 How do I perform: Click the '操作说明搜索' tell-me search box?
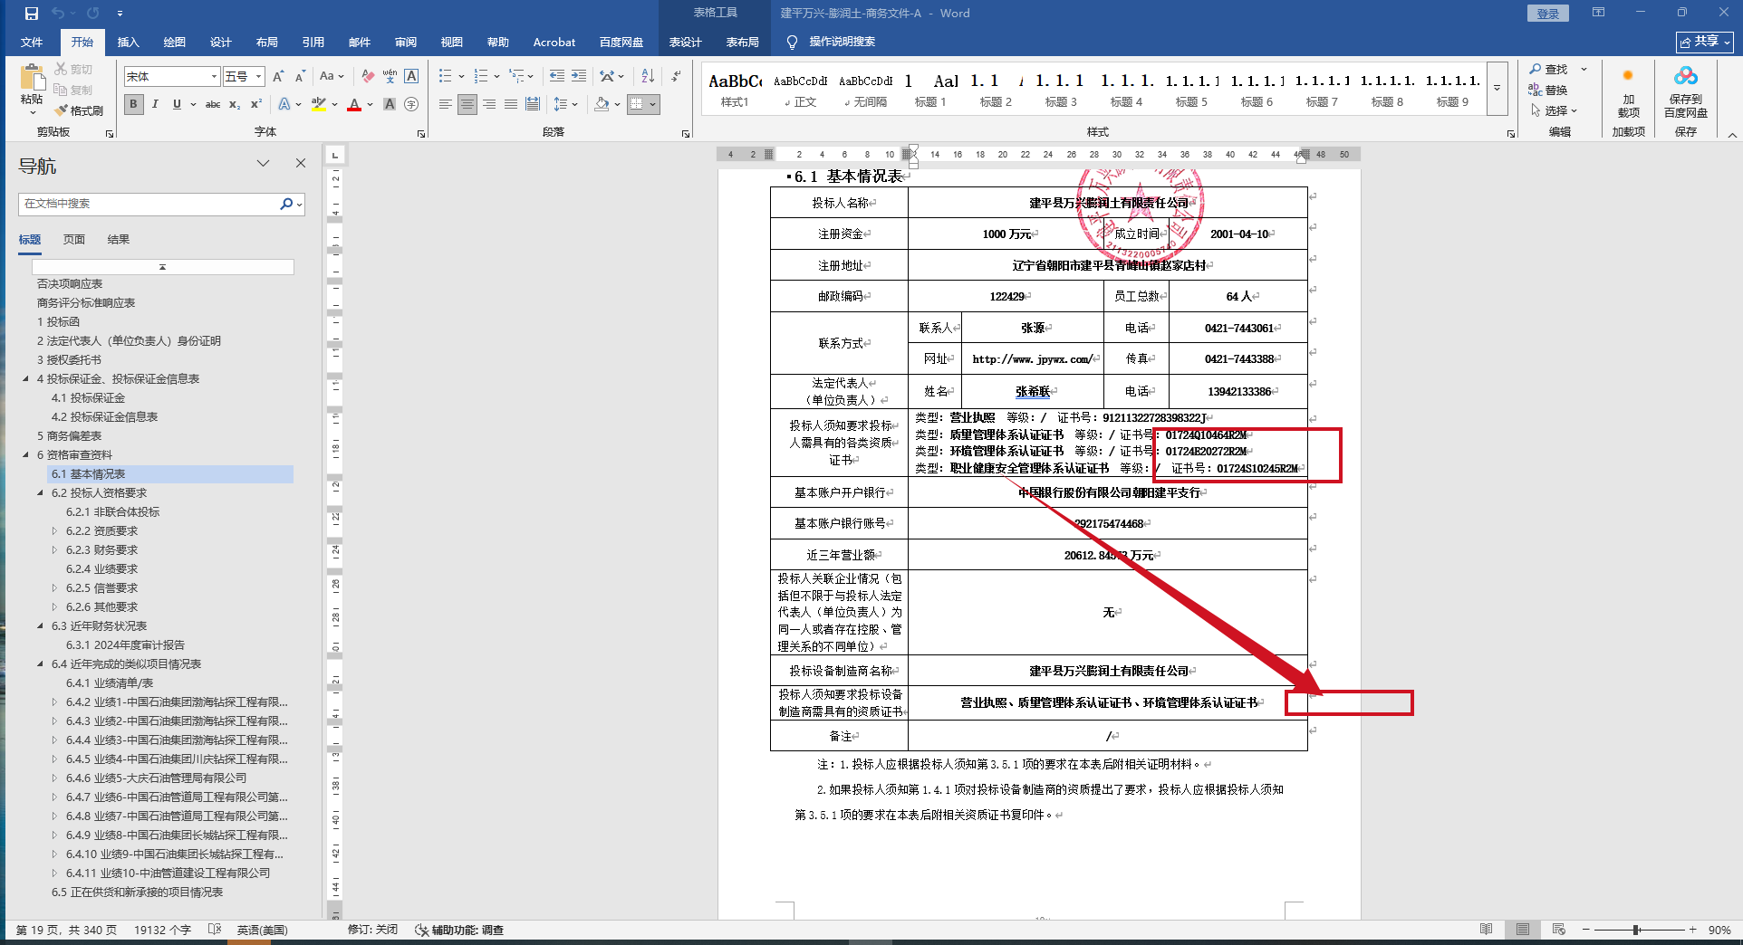click(842, 42)
